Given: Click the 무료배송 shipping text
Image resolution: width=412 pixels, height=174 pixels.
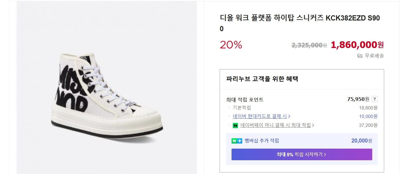Looking at the screenshot, I should point(374,56).
